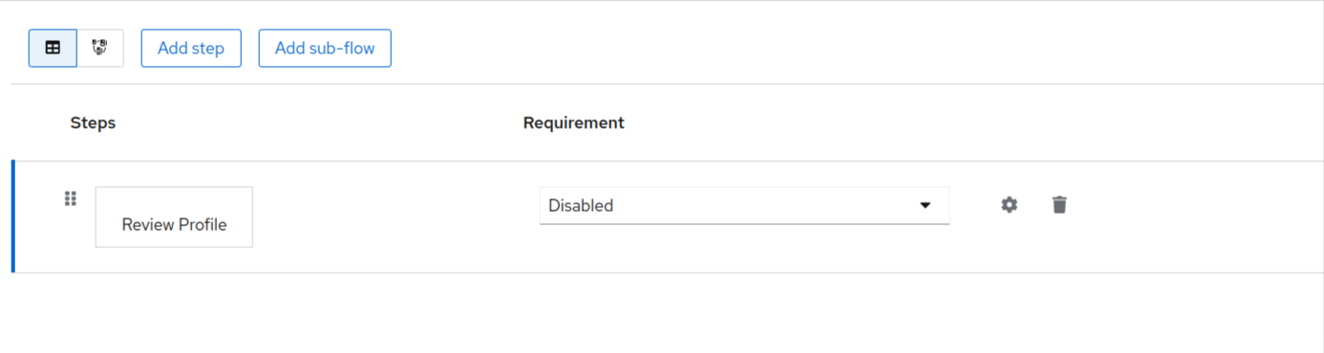Click the caret arrow on the Disabled selector
The width and height of the screenshot is (1324, 353).
point(925,205)
